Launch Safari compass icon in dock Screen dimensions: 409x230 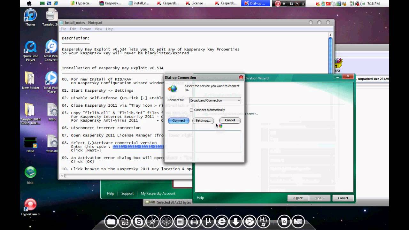tap(152, 221)
